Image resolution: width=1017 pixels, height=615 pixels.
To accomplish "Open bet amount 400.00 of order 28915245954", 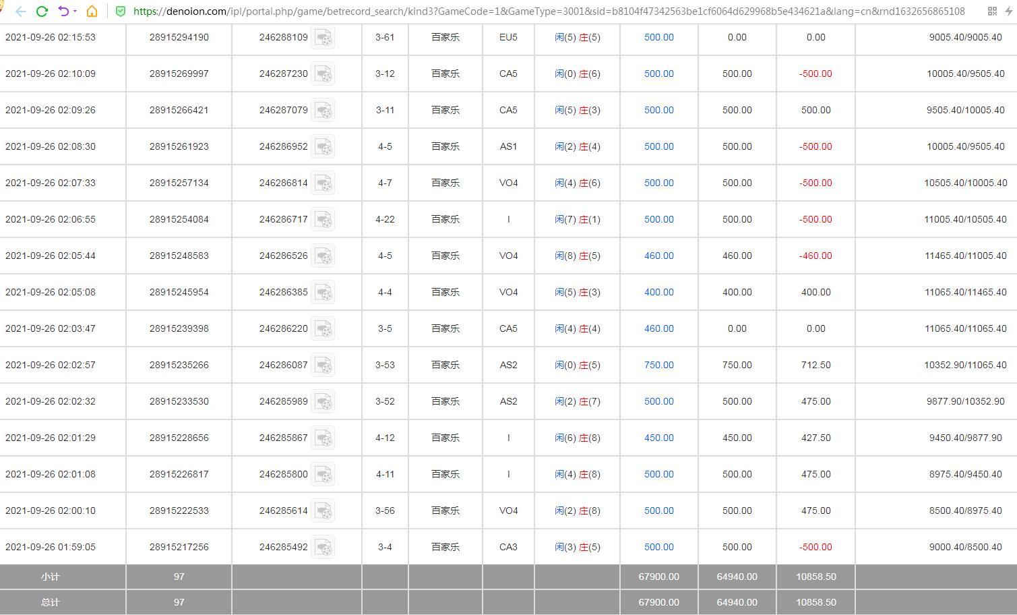I will (659, 293).
